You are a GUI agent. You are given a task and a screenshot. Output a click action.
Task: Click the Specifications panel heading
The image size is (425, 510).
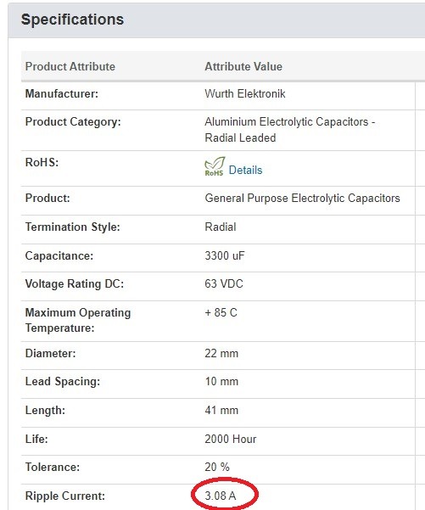pos(72,20)
